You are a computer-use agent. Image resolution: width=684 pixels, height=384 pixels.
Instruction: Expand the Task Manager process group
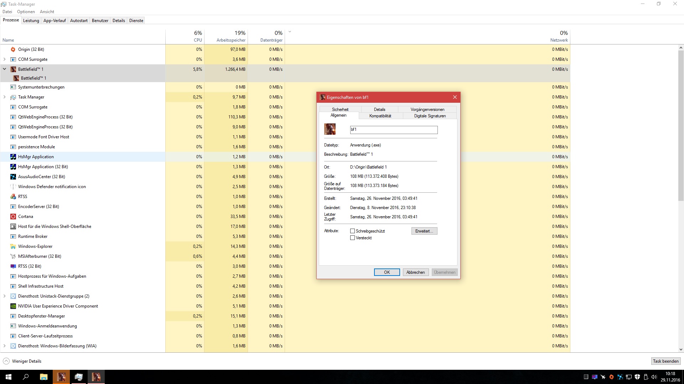click(x=5, y=97)
